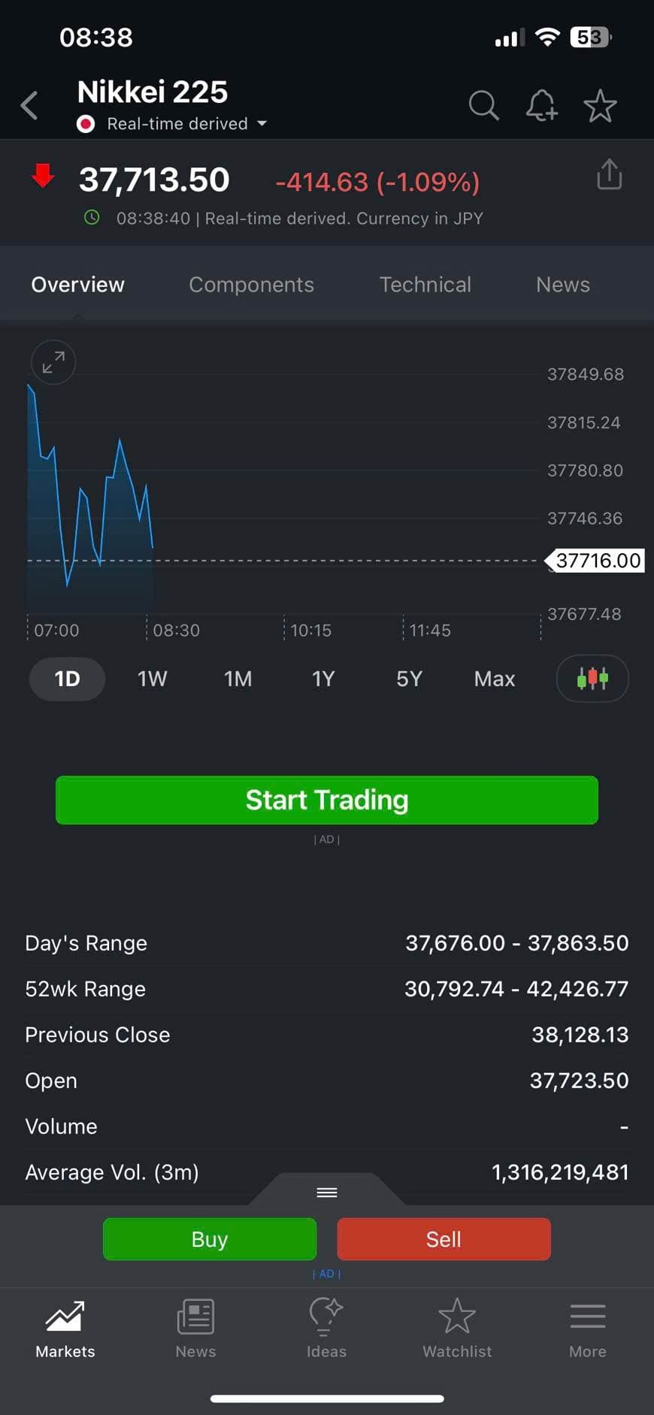Open the Real-time derived dropdown
Screen dimensions: 654x1415
(177, 124)
